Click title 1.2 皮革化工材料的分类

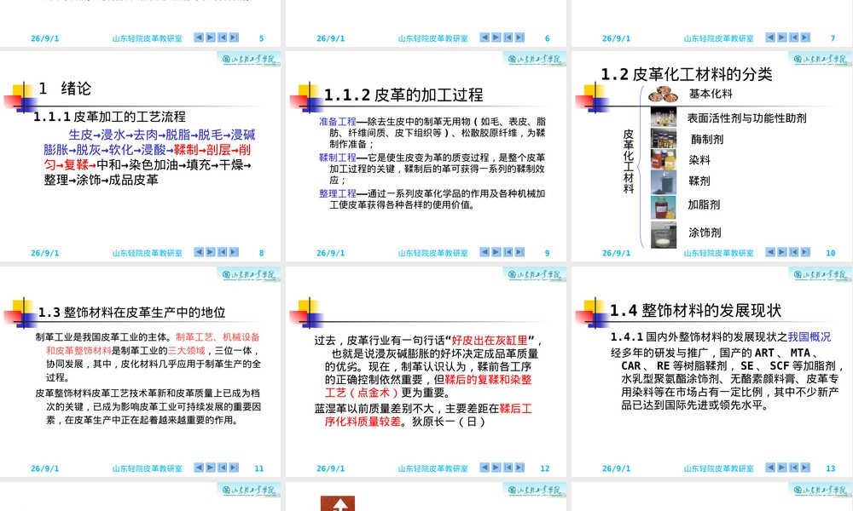pyautogui.click(x=687, y=74)
